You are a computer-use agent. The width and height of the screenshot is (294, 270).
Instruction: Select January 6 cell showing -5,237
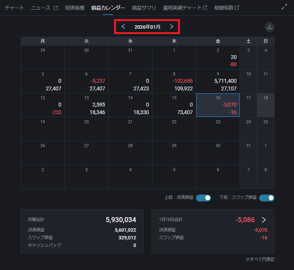coord(87,81)
